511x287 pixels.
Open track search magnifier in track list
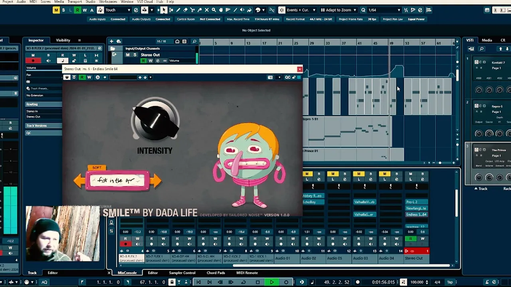pos(194,41)
